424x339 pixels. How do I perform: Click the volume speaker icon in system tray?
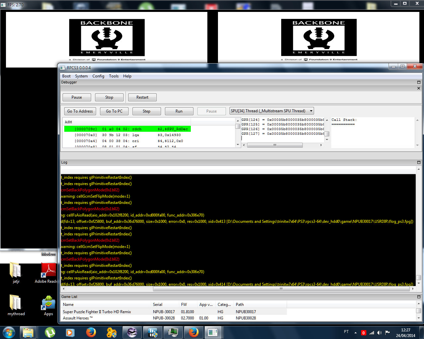(x=379, y=333)
